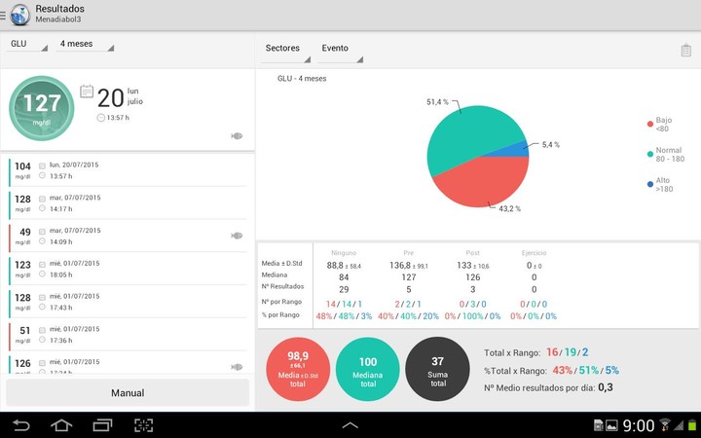701x438 pixels.
Task: Expand the 4 meses period dropdown
Action: pyautogui.click(x=84, y=45)
